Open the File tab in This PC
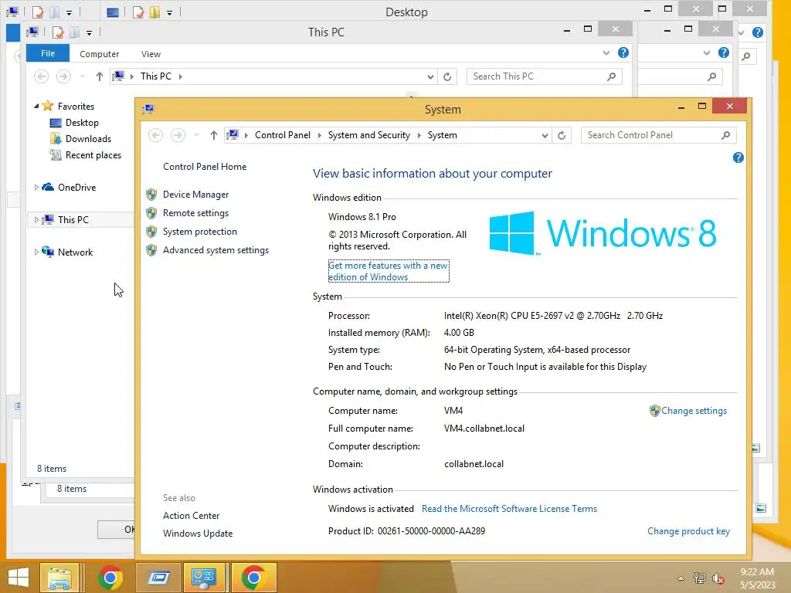791x593 pixels. pos(48,53)
